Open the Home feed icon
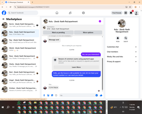This screenshot has height=114, width=142. (x=57, y=13)
